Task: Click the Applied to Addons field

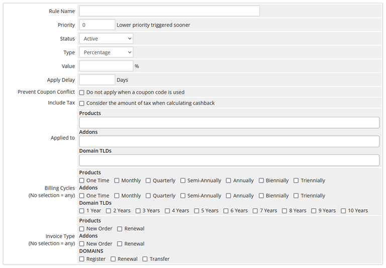Action: tap(229, 141)
